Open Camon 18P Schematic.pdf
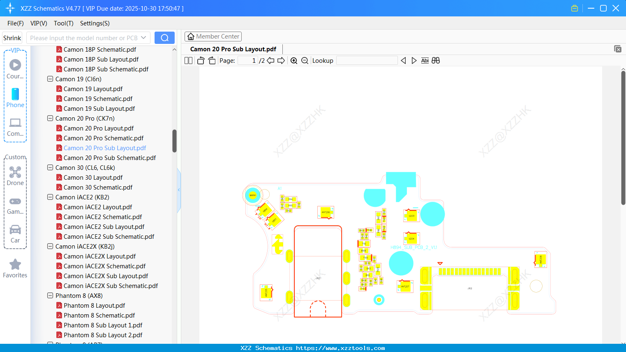This screenshot has width=626, height=352. (100, 49)
